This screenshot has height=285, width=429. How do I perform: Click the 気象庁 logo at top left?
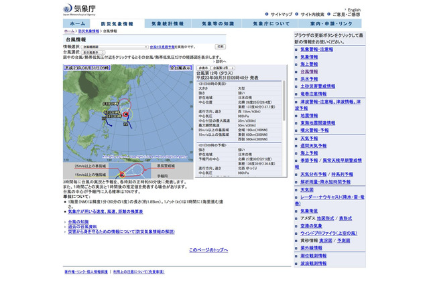tap(79, 9)
